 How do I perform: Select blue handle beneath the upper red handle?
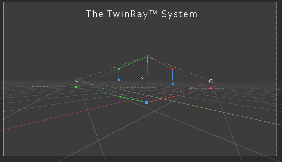(173, 84)
